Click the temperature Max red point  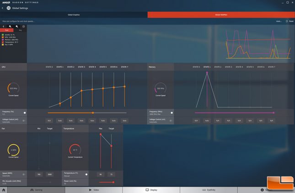(101, 134)
